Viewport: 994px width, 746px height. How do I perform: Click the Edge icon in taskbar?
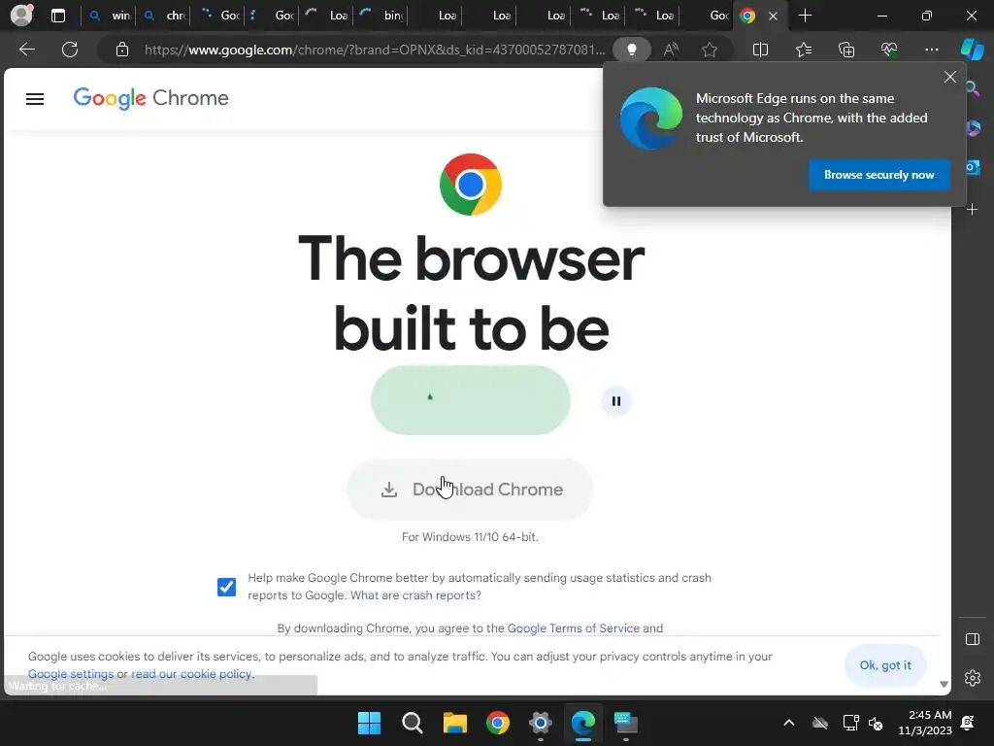click(x=583, y=723)
